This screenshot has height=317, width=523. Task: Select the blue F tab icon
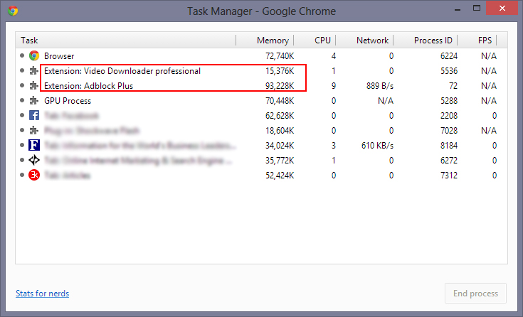pos(34,145)
